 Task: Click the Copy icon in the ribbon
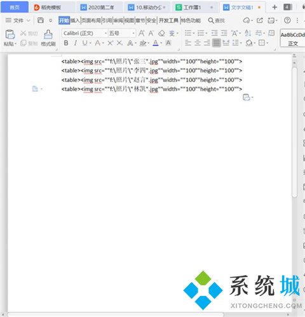tap(24, 43)
